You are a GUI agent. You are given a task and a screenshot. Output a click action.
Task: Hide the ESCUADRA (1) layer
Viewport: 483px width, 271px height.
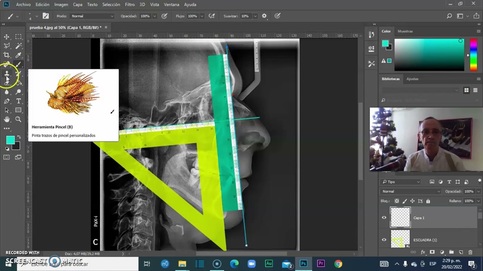click(384, 240)
